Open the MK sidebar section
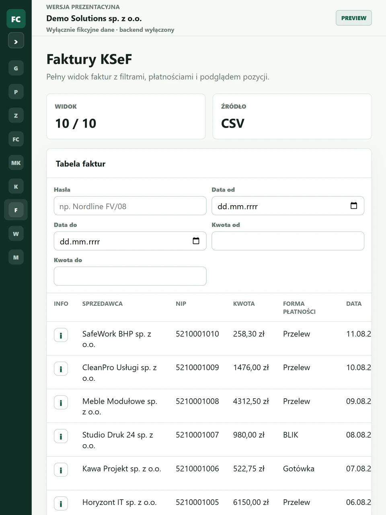Image resolution: width=386 pixels, height=515 pixels. point(16,163)
